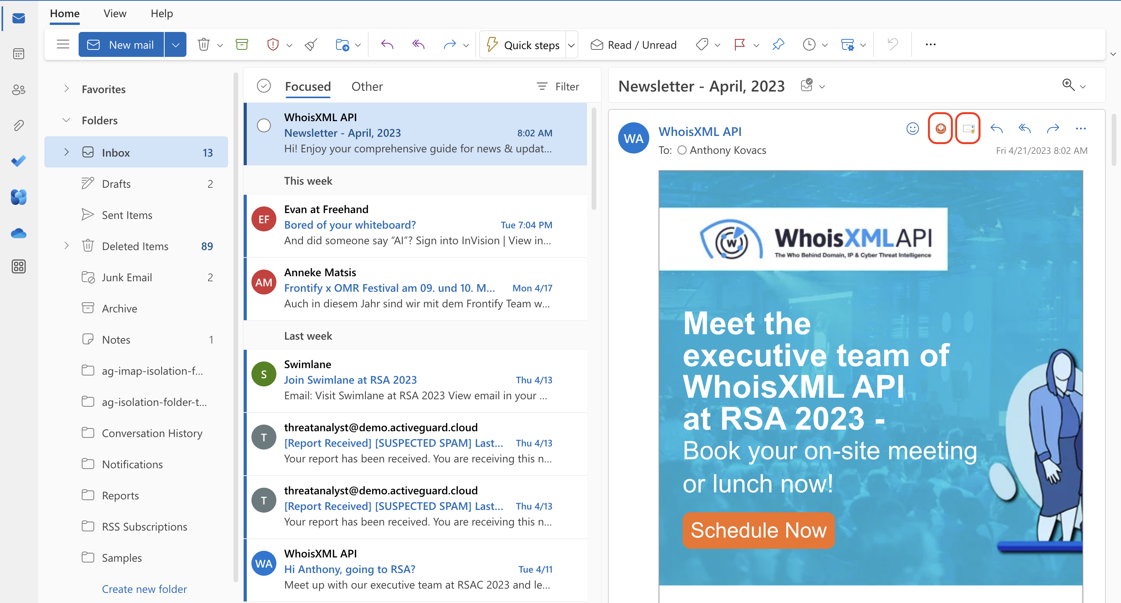This screenshot has height=603, width=1121.
Task: Click the New mail button
Action: (121, 44)
